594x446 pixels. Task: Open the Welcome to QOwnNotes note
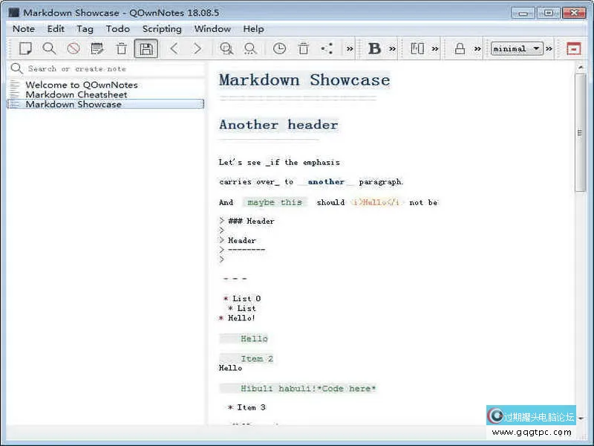(81, 85)
